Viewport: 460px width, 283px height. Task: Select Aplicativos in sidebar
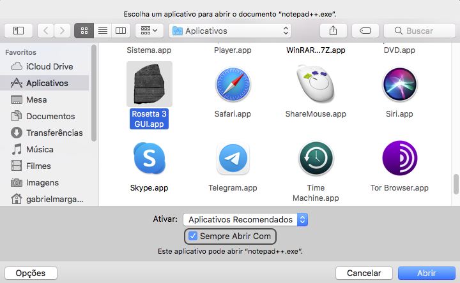pos(45,83)
